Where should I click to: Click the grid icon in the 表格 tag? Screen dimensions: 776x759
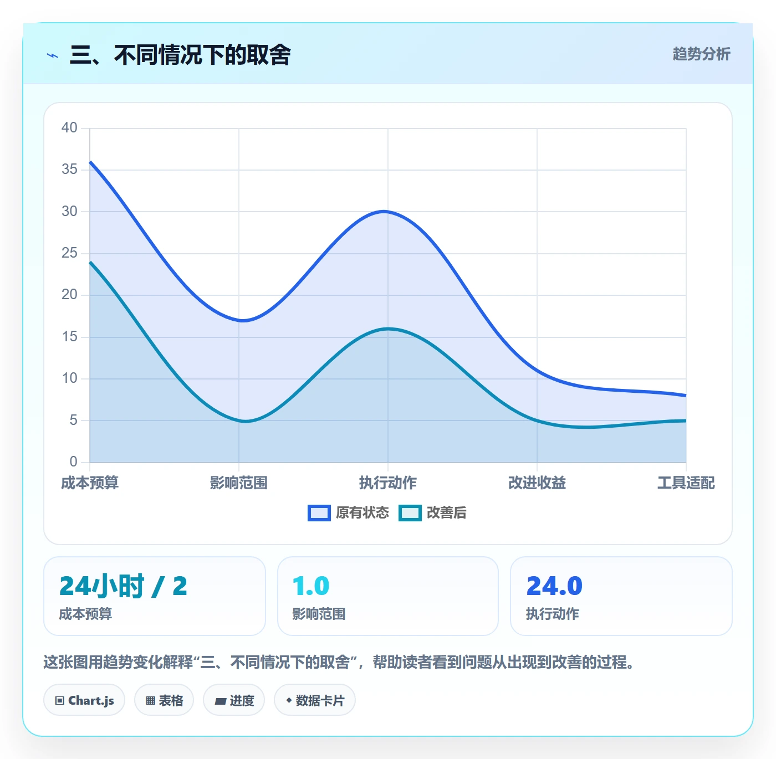click(150, 701)
